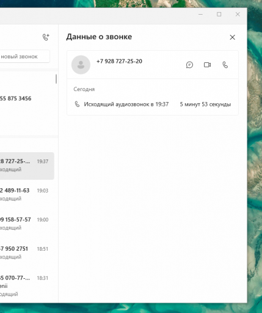Close the application window
Image resolution: width=262 pixels, height=313 pixels.
click(238, 14)
